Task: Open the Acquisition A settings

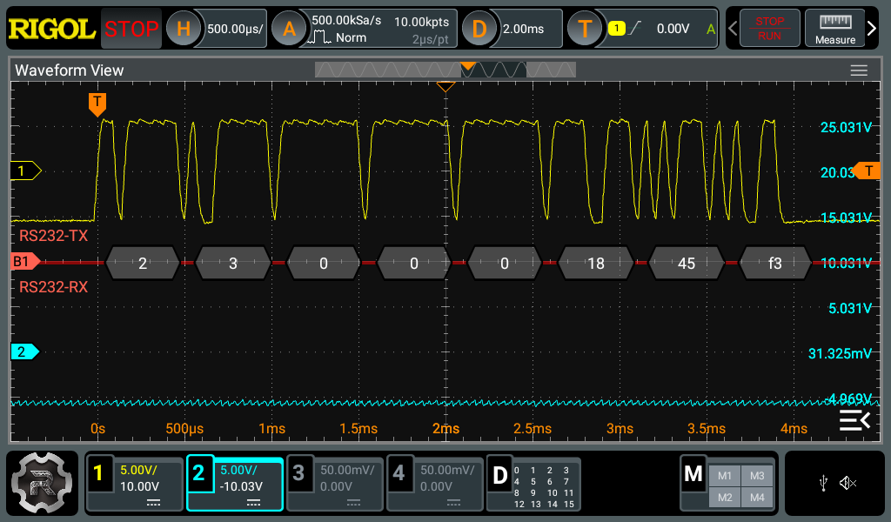Action: (289, 27)
